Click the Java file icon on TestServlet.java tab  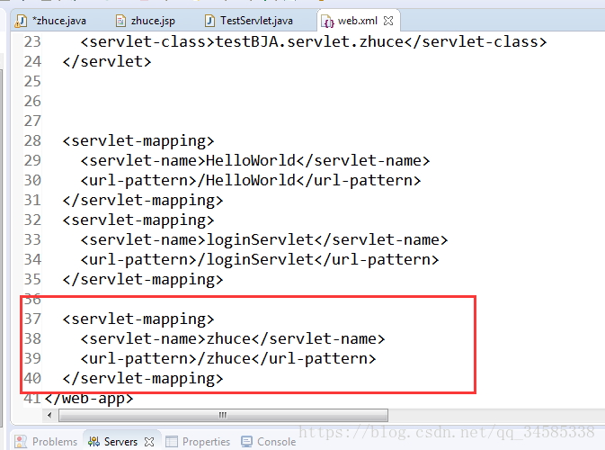[209, 21]
